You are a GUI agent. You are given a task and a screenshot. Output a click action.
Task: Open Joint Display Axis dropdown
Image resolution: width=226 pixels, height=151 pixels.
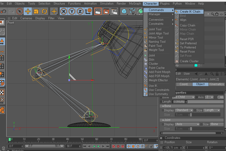[187, 124]
